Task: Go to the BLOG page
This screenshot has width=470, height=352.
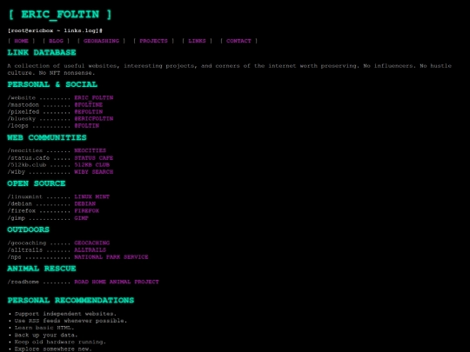Action: click(x=56, y=41)
